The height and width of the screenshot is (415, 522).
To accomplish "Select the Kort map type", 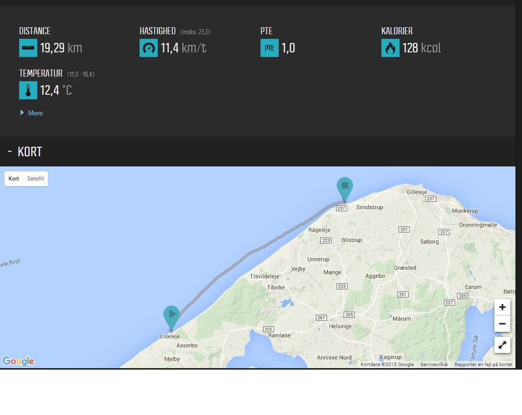I will click(x=14, y=179).
